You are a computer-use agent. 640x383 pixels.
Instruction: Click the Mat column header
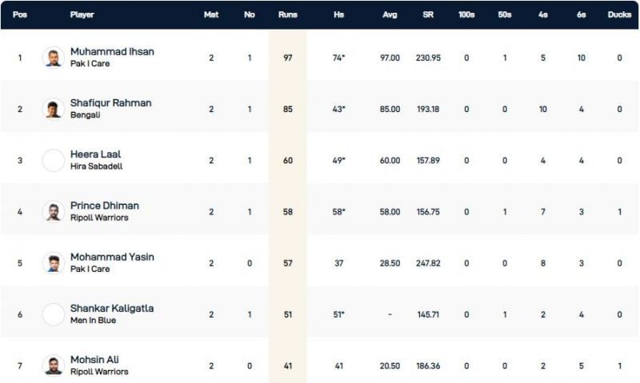point(211,14)
